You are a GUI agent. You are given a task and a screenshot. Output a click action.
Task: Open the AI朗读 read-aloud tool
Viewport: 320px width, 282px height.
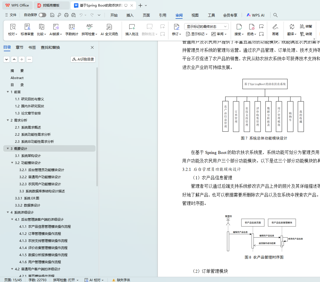[56, 27]
